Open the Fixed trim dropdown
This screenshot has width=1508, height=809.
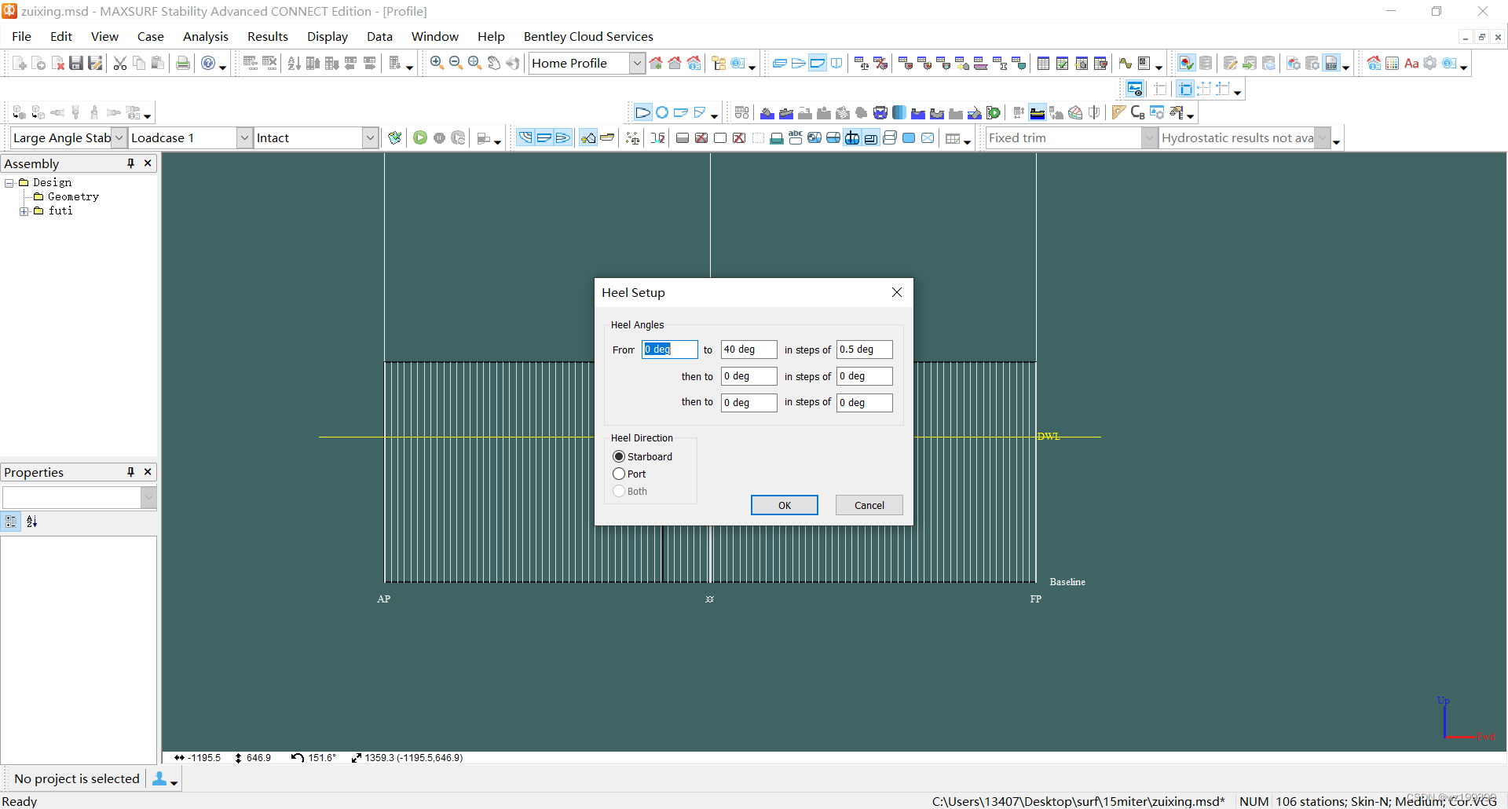coord(1149,138)
